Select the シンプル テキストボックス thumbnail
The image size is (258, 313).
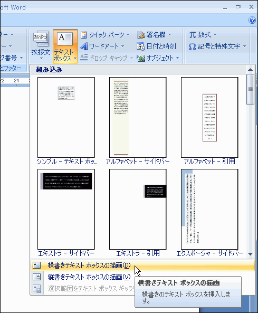pyautogui.click(x=66, y=117)
